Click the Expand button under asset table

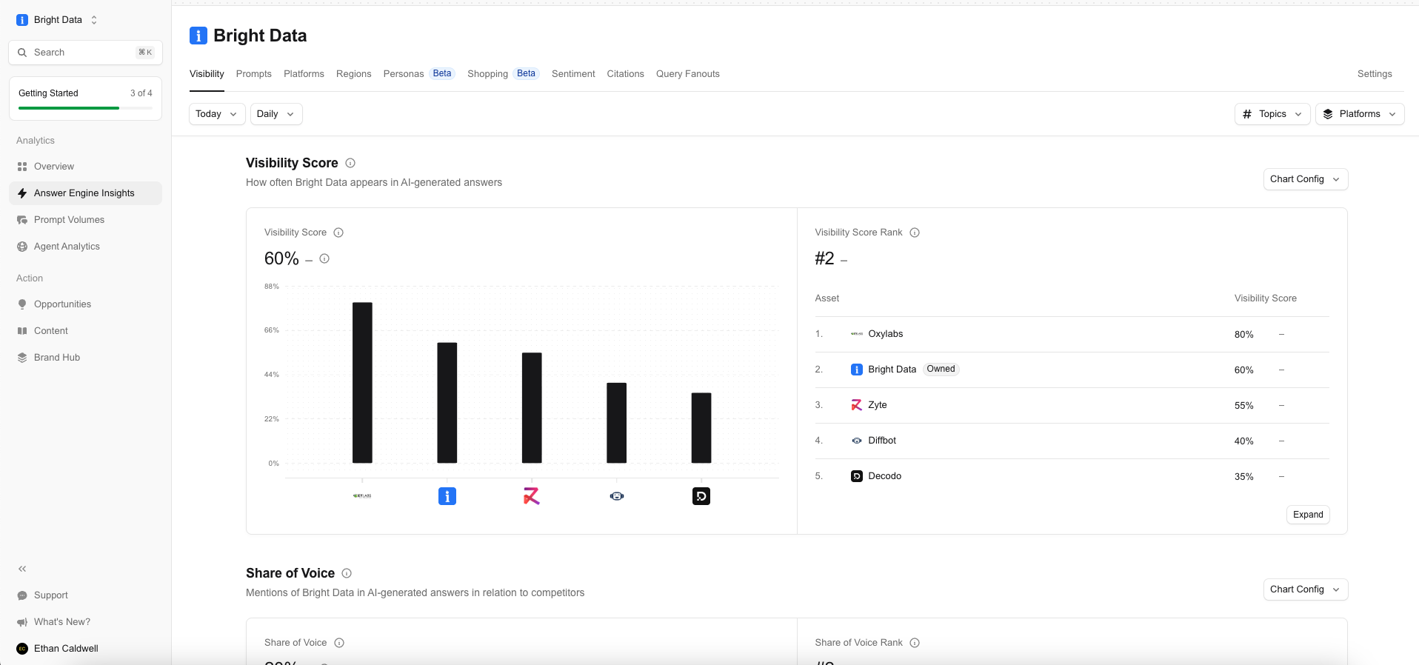[1308, 515]
